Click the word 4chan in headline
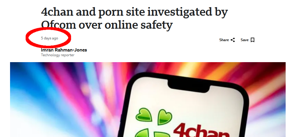The image size is (296, 137). pos(57,12)
